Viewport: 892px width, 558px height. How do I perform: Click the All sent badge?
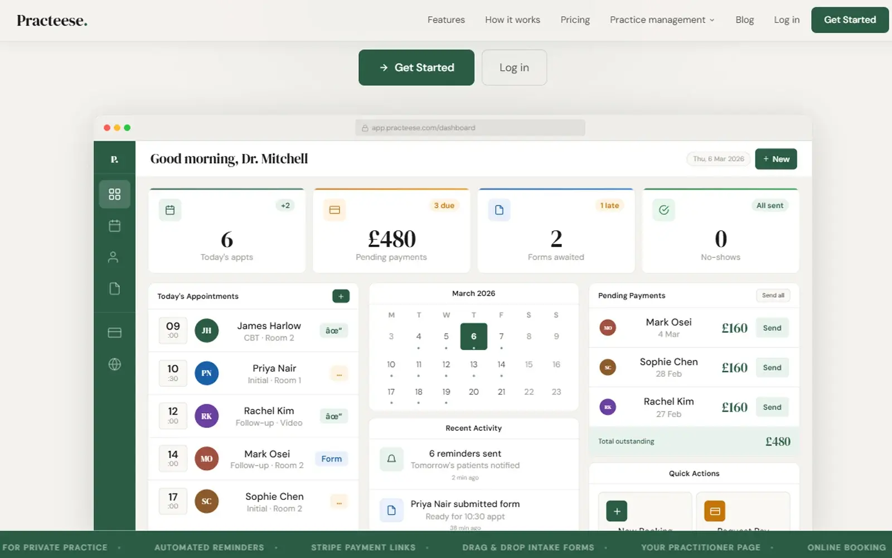(x=769, y=205)
